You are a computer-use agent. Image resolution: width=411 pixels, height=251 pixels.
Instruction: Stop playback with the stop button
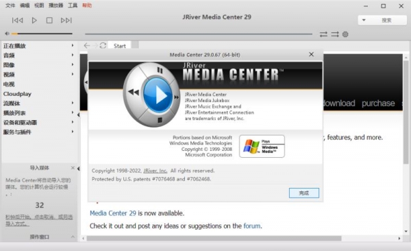click(x=49, y=20)
